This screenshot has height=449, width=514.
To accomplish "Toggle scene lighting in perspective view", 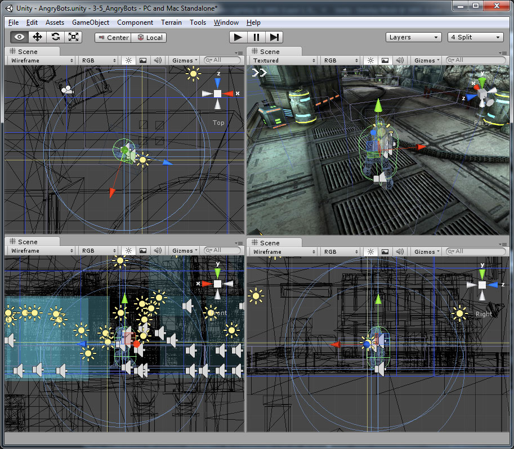I will click(x=370, y=60).
